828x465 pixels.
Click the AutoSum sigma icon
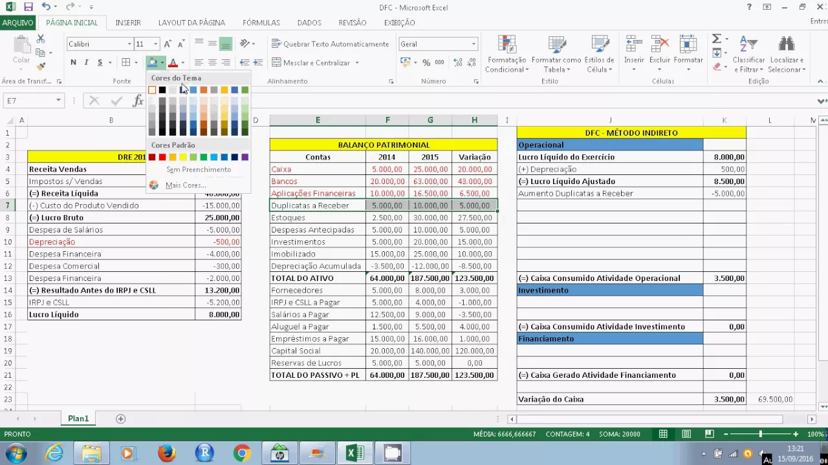point(717,39)
